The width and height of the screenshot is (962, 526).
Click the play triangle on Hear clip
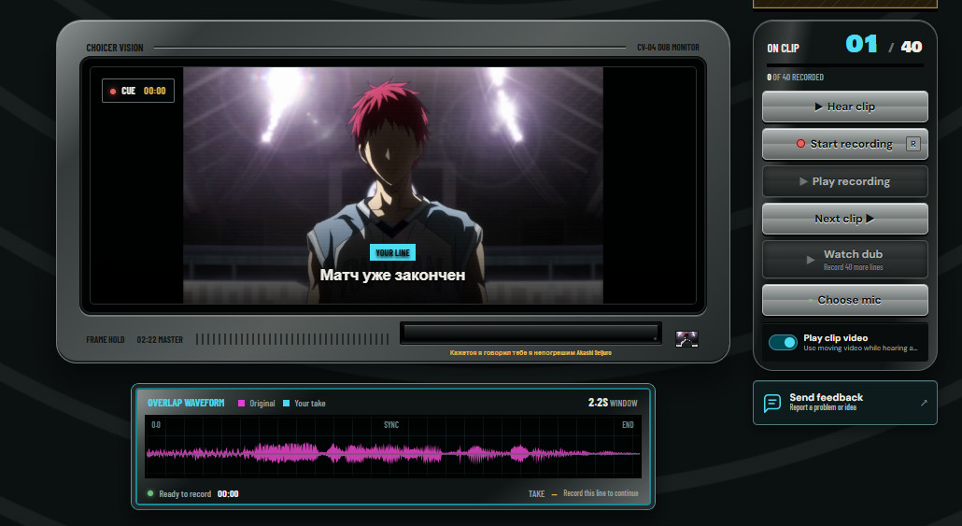[x=818, y=107]
